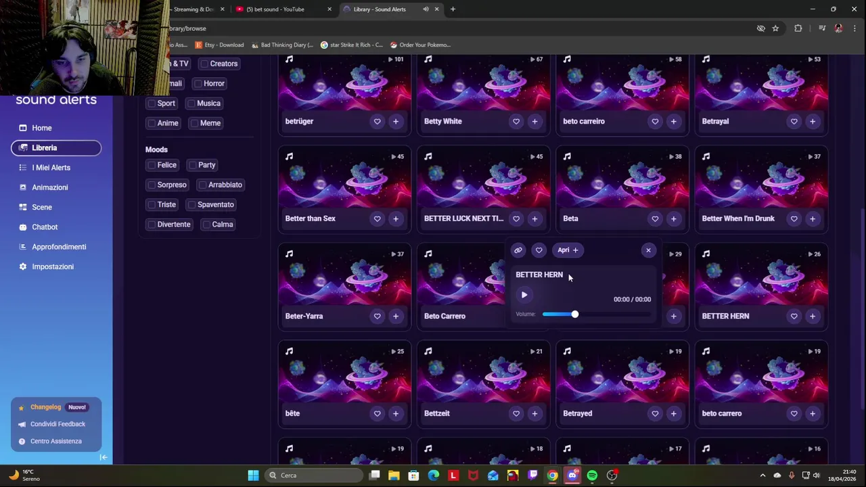This screenshot has width=866, height=487.
Task: Open the Changelog link
Action: [x=45, y=407]
